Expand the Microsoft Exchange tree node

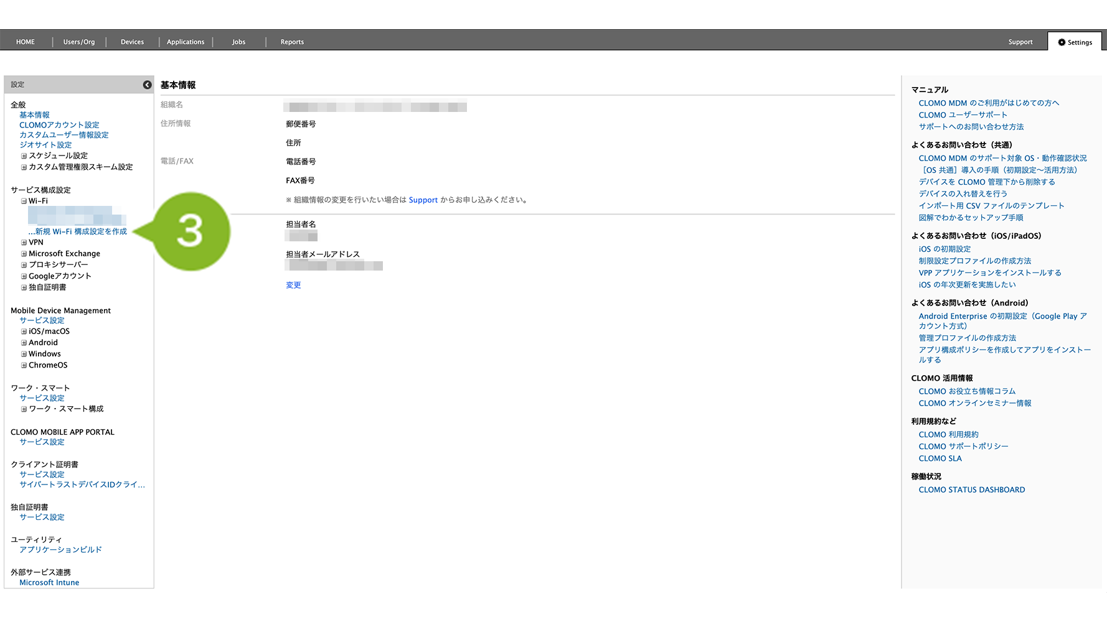tap(24, 254)
